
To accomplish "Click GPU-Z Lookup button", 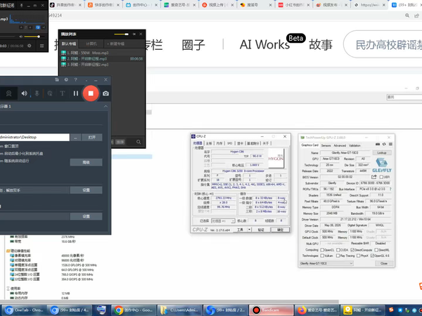I will pyautogui.click(x=382, y=152).
